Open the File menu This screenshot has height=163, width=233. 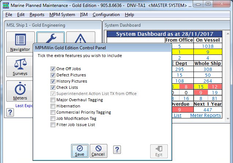pos(9,15)
